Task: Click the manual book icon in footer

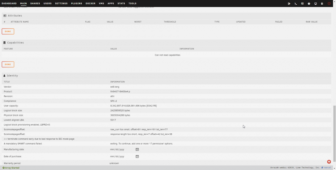Action: click(x=322, y=168)
